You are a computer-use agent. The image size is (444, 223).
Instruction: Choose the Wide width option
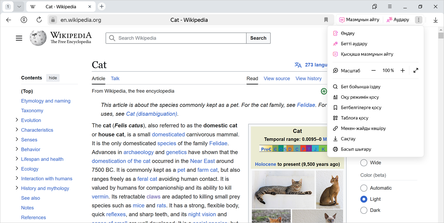(364, 163)
